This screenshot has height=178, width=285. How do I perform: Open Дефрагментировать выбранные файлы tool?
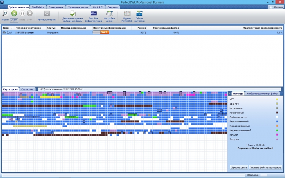[x=73, y=14]
